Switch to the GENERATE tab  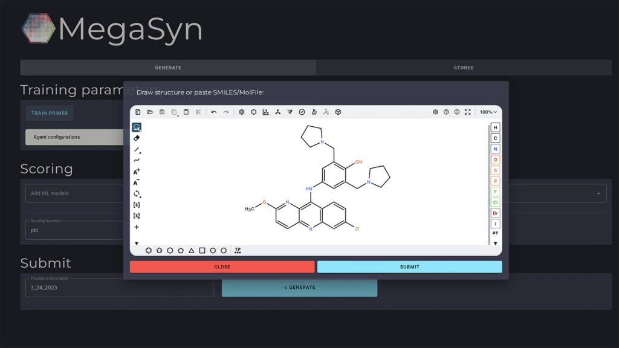pos(168,68)
